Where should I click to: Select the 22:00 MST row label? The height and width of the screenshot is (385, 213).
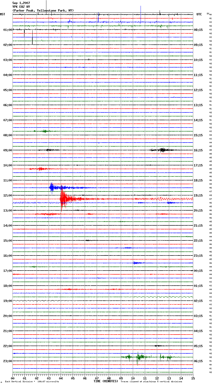pyautogui.click(x=8, y=346)
